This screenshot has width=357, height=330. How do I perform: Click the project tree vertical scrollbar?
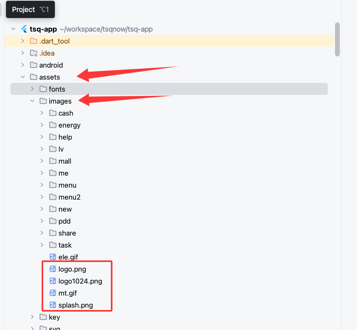click(x=337, y=39)
